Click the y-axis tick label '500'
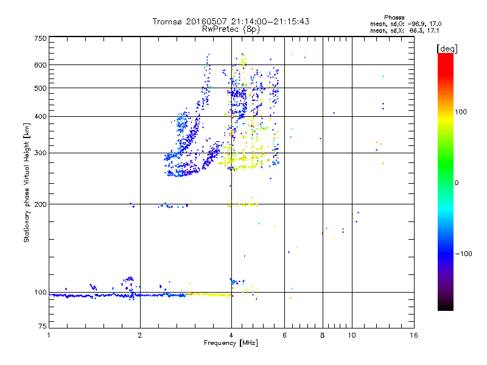 [x=41, y=88]
